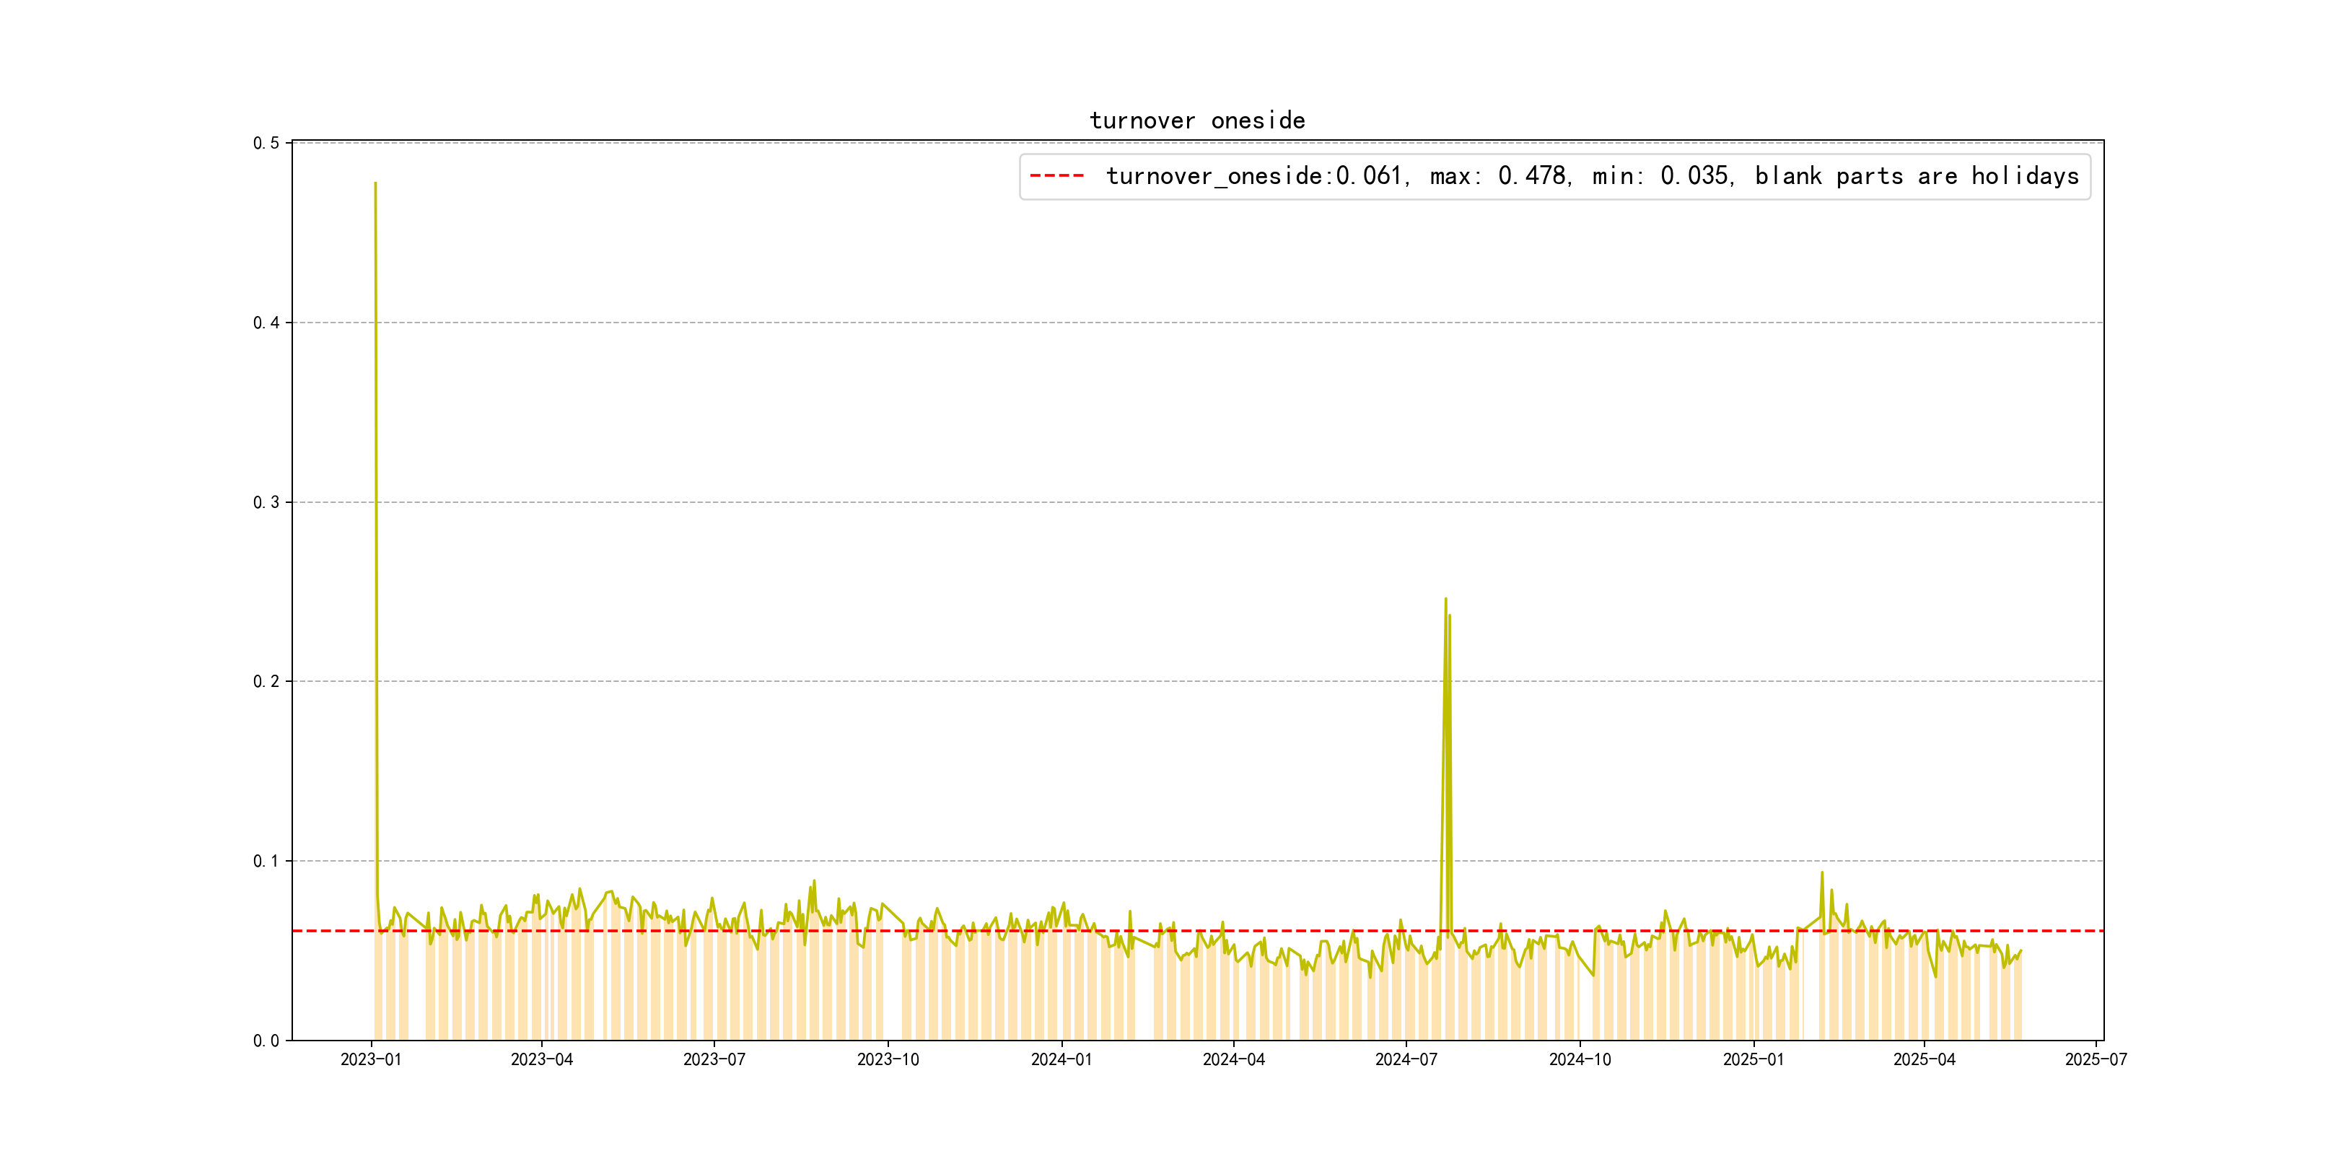Click the chart title 'turnover oneside'

(x=1196, y=121)
